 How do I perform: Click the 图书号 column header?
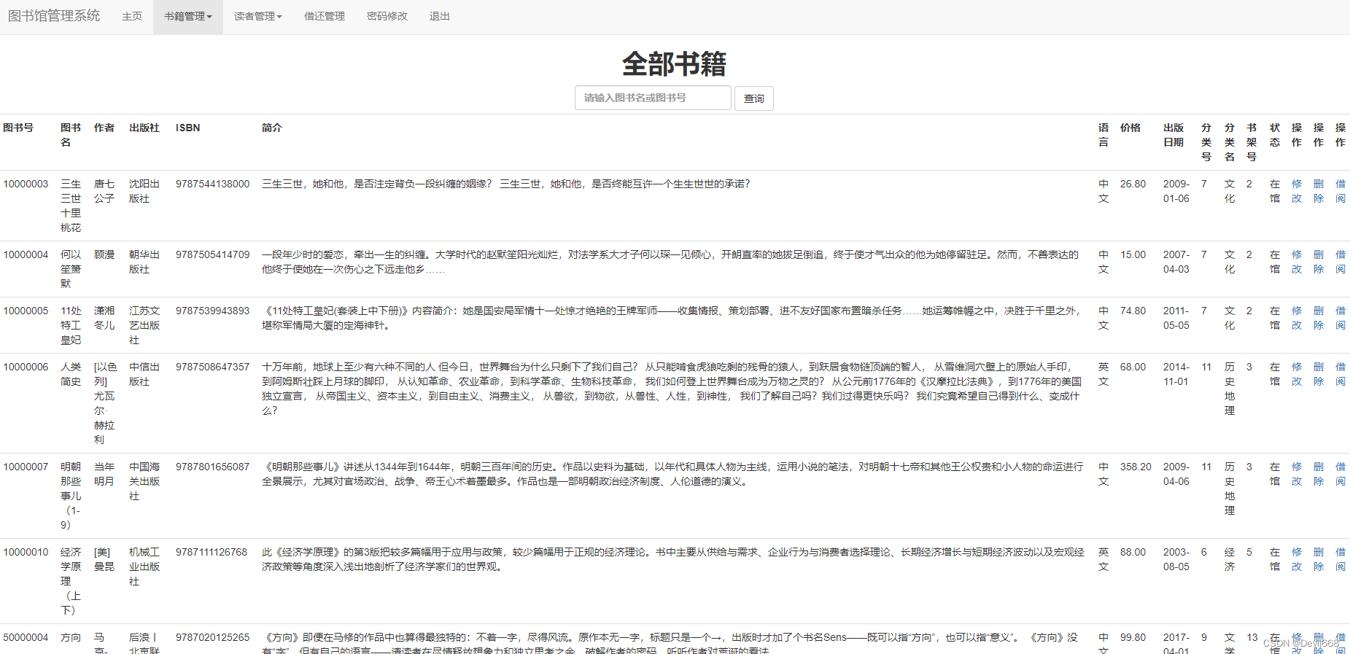(18, 128)
